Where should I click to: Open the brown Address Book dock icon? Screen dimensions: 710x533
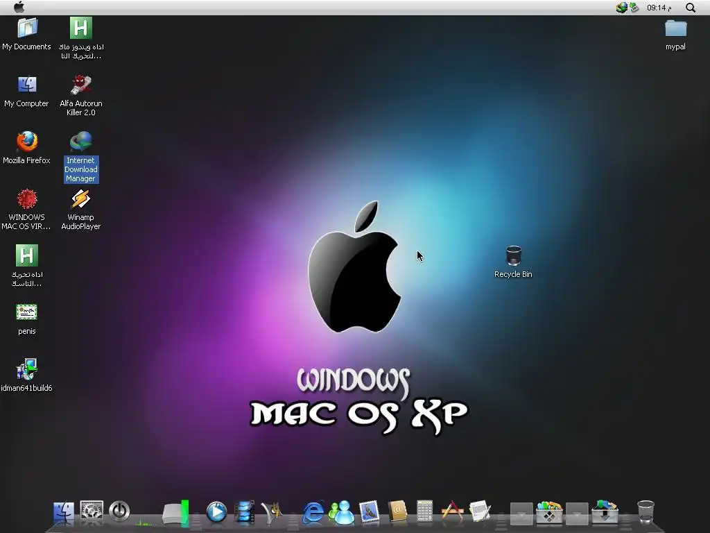pos(397,512)
